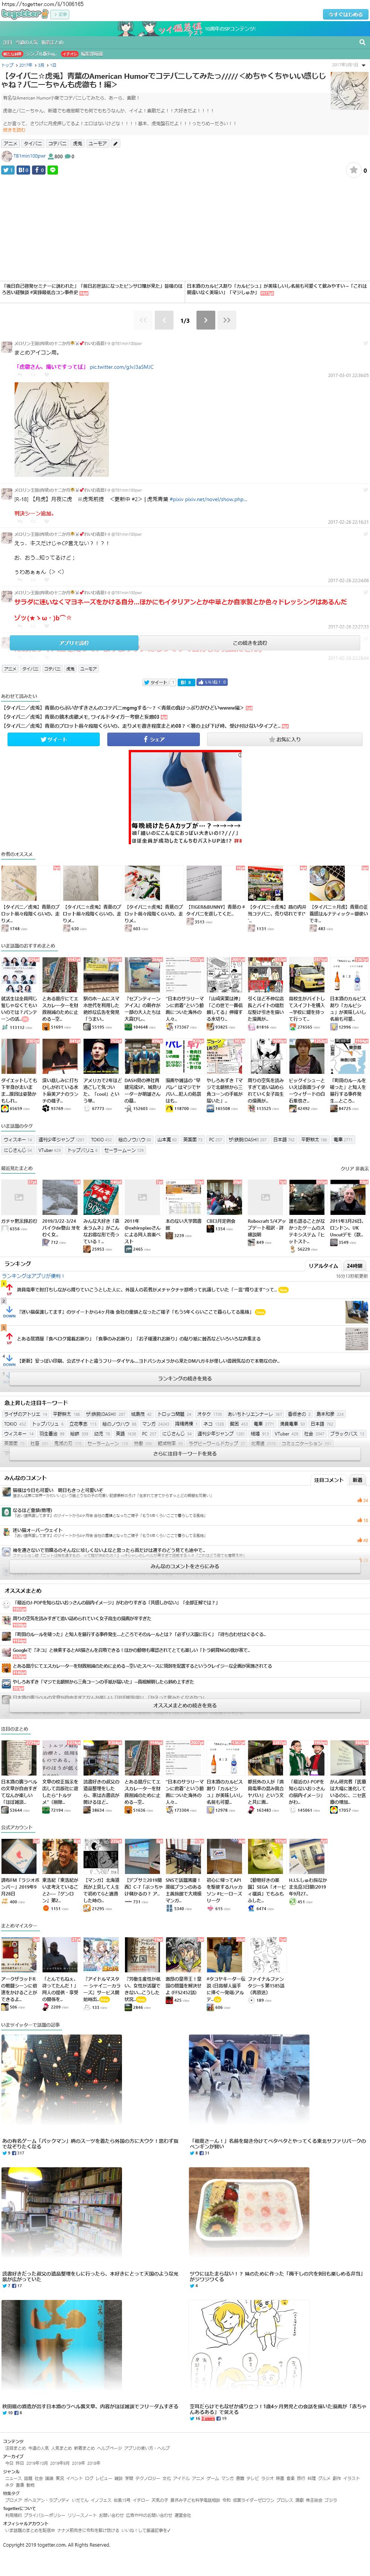Click 'ランキングはアプリが便利' link
Viewport: 370px width, 2576px height.
point(33,1276)
